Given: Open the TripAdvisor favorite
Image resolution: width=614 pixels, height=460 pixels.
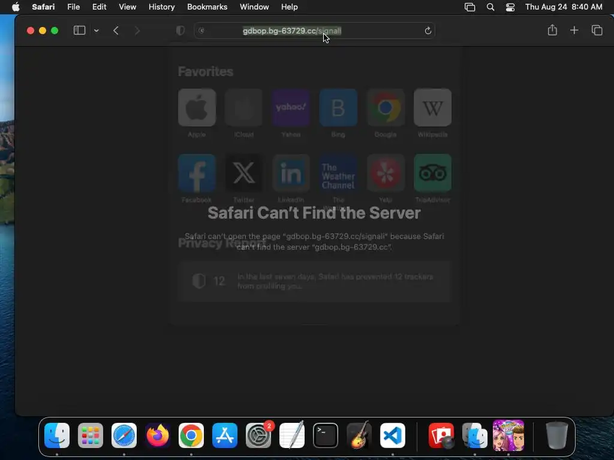Looking at the screenshot, I should pos(432,173).
